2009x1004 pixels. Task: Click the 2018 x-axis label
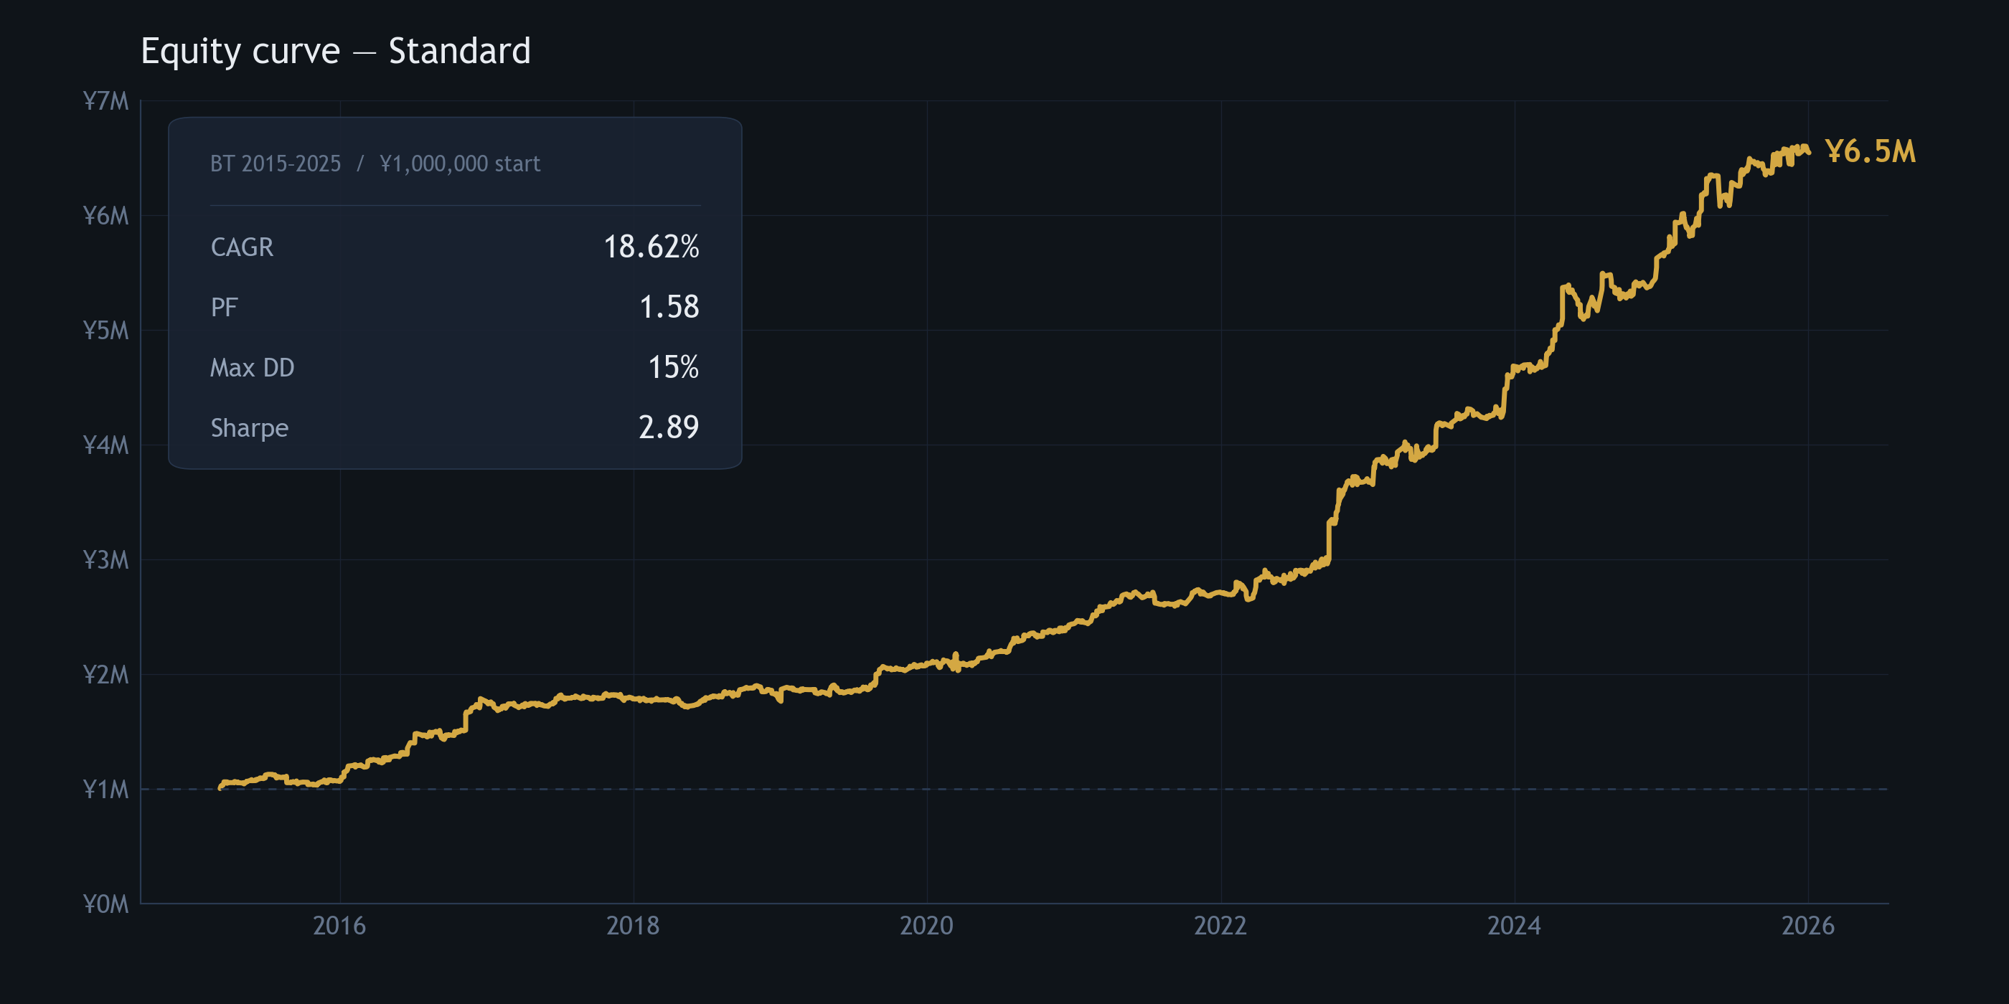[633, 925]
